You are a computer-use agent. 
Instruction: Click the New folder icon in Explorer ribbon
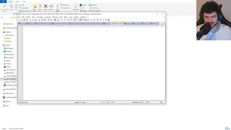point(57,6)
